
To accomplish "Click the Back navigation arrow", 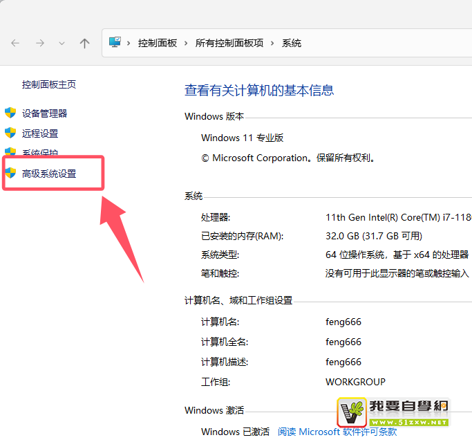I will click(15, 43).
